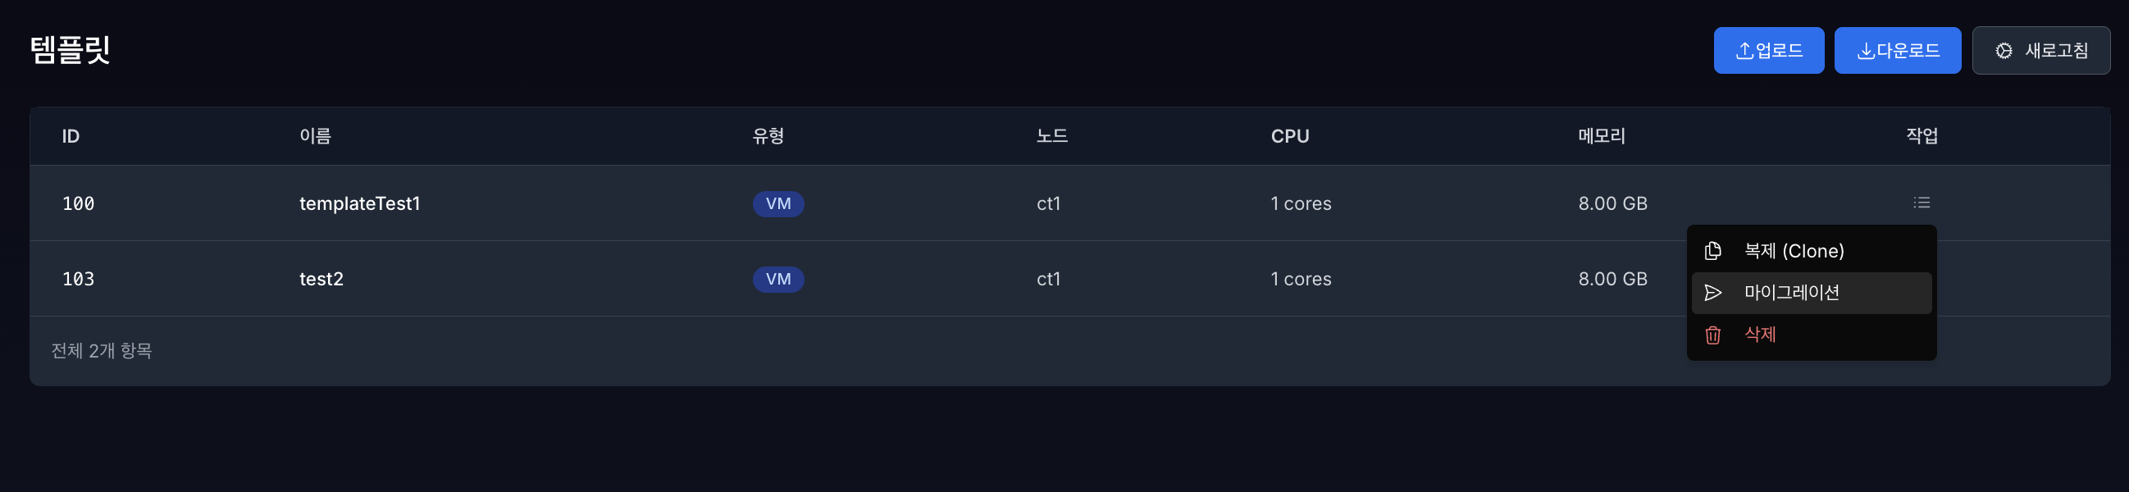Click the ID column header

point(71,136)
